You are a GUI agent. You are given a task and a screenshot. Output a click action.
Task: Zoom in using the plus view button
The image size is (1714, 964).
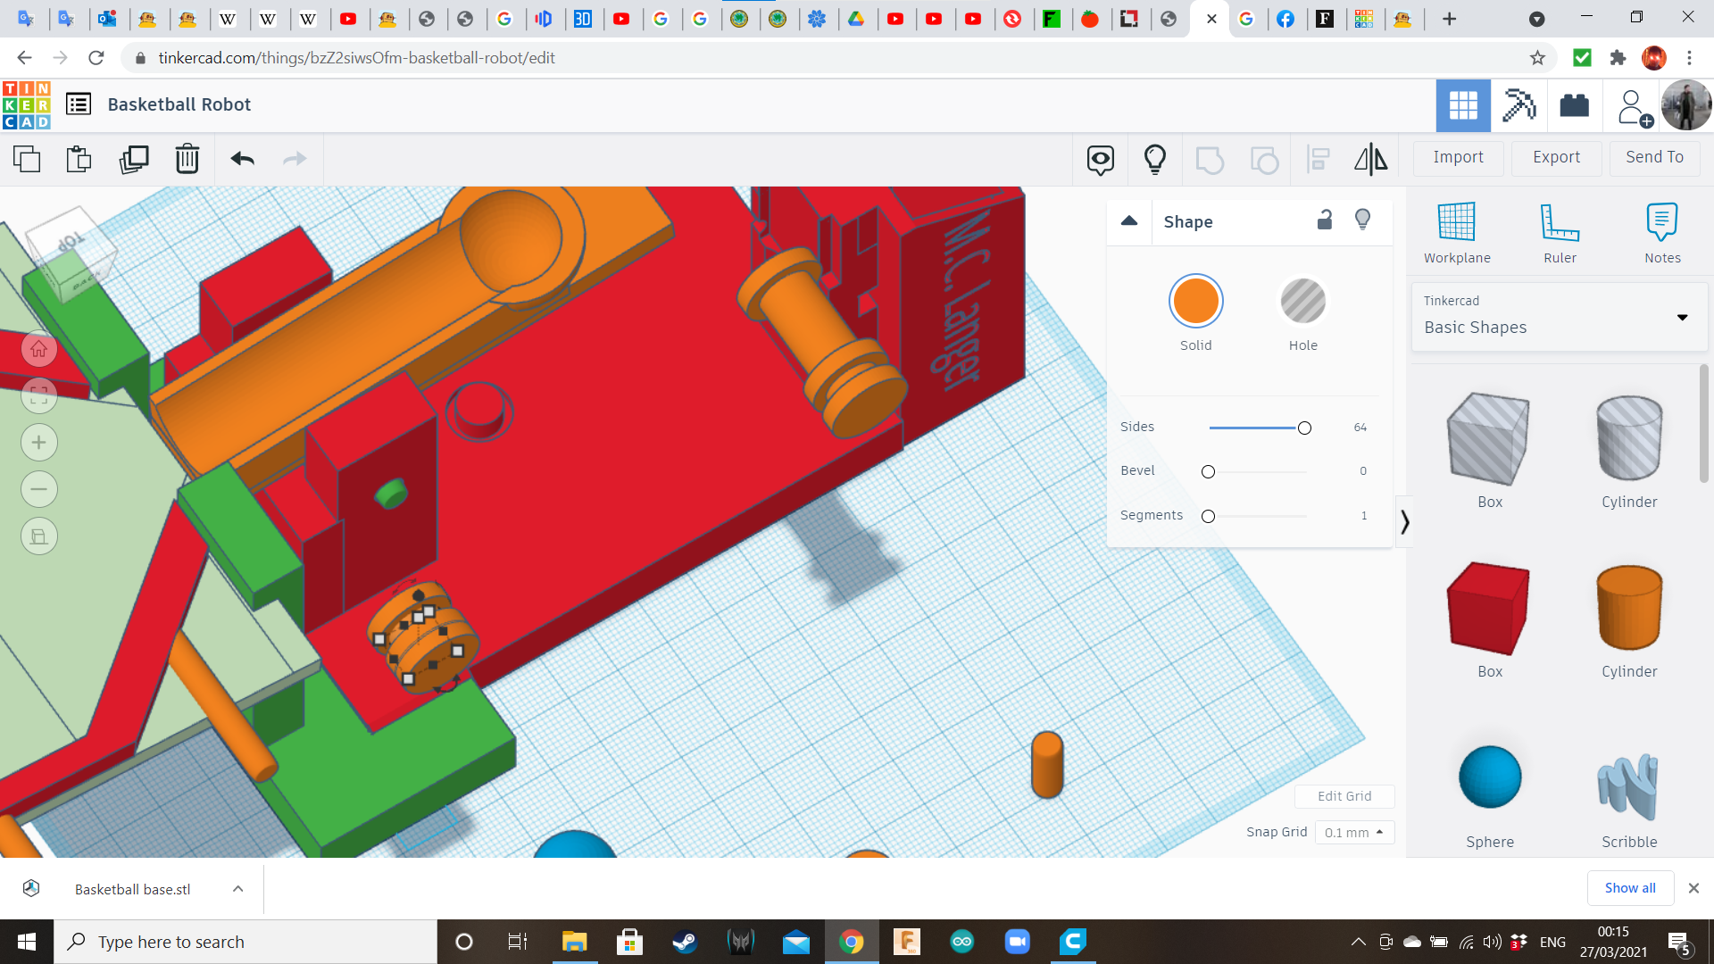[39, 443]
